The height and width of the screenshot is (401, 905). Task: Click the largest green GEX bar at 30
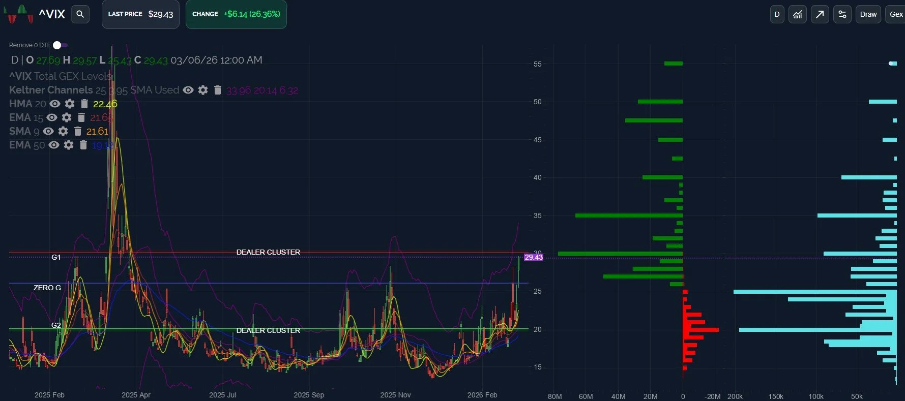point(620,254)
